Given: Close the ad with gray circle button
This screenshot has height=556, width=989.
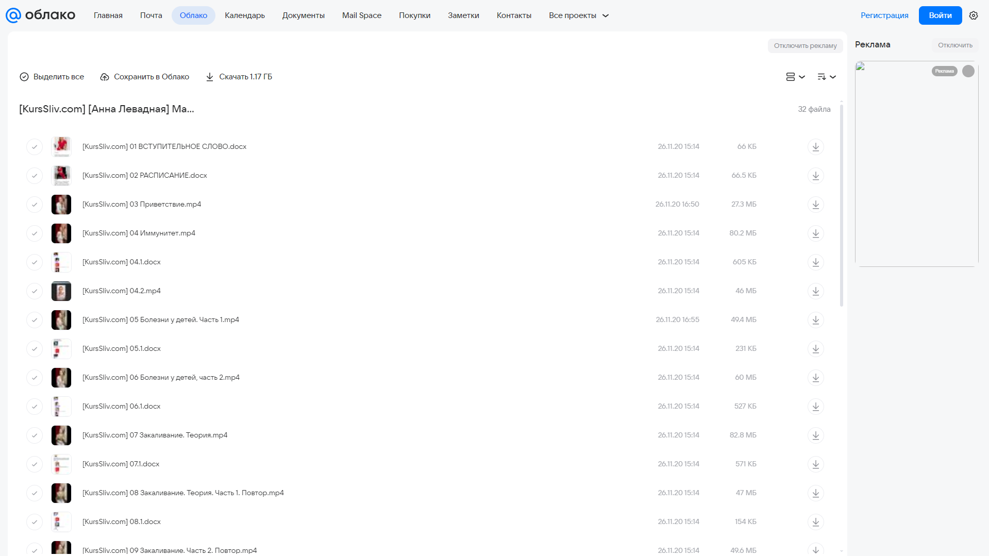Looking at the screenshot, I should [968, 71].
